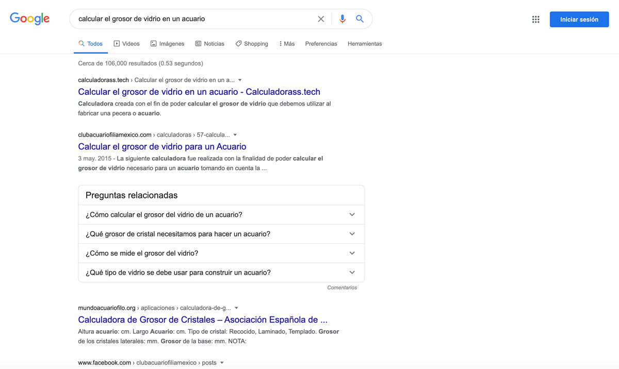Click the calculadorass.tech breadcrumb URL
The height and width of the screenshot is (369, 619).
(156, 80)
